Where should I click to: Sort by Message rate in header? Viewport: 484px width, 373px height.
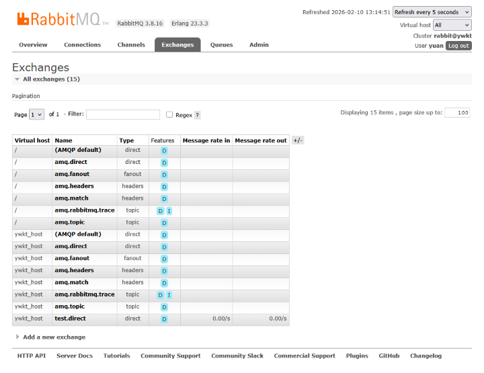coord(206,140)
